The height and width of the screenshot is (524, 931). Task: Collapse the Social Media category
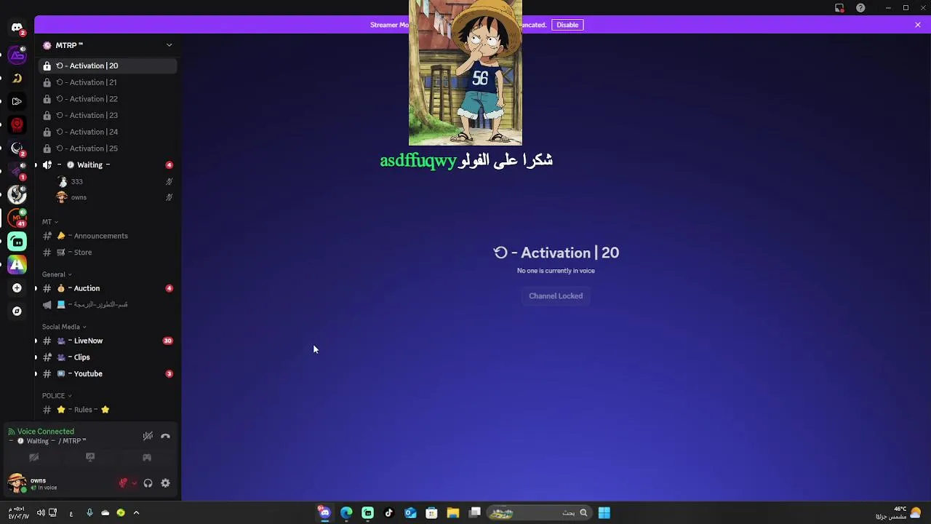(64, 327)
